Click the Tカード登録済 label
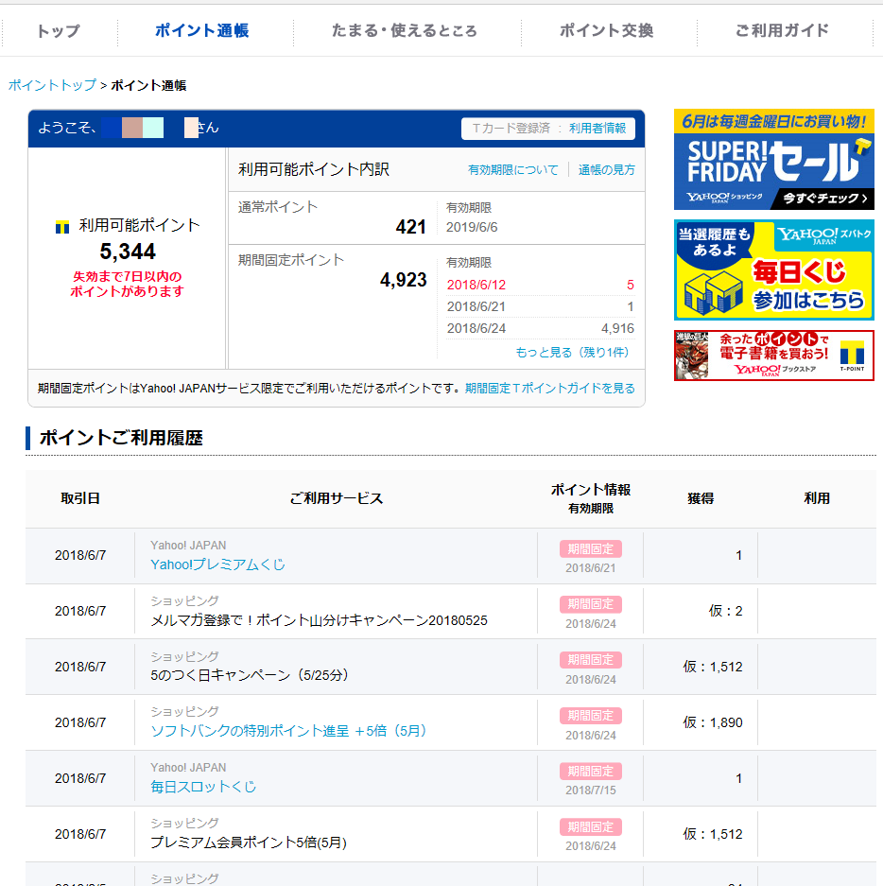Viewport: 883px width, 886px height. point(511,129)
